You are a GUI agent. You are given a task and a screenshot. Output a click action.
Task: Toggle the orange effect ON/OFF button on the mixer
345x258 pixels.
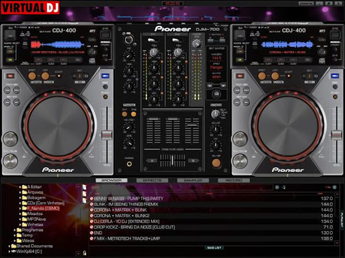click(x=216, y=163)
